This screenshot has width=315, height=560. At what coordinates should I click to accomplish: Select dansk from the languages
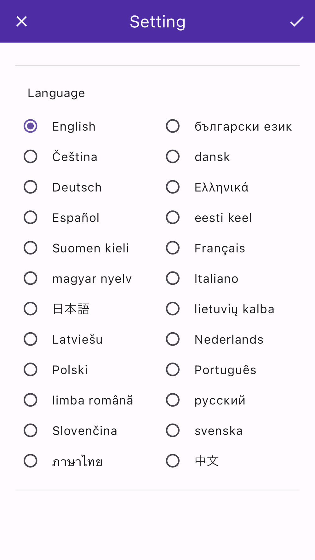173,157
